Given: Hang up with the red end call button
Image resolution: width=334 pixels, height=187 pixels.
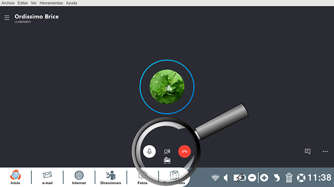Looking at the screenshot, I should (184, 151).
